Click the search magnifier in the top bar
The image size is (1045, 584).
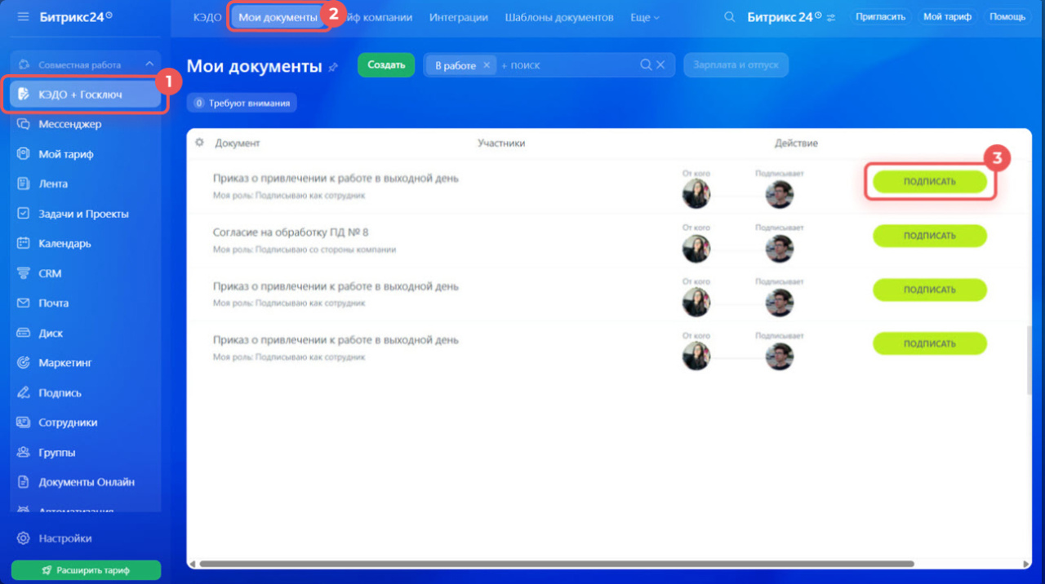pyautogui.click(x=729, y=17)
